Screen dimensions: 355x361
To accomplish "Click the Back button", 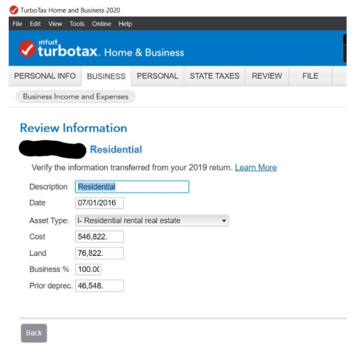I will pos(34,333).
